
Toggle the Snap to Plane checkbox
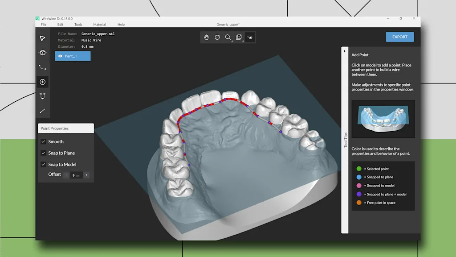point(44,153)
